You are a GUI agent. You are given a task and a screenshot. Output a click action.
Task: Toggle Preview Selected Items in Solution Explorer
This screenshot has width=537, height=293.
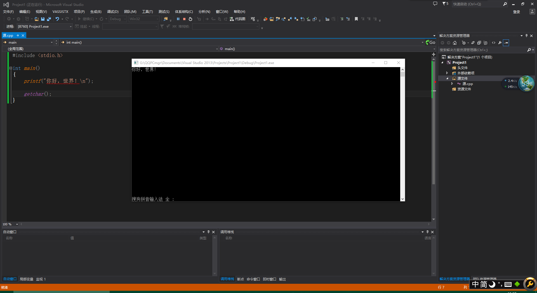[x=506, y=43]
